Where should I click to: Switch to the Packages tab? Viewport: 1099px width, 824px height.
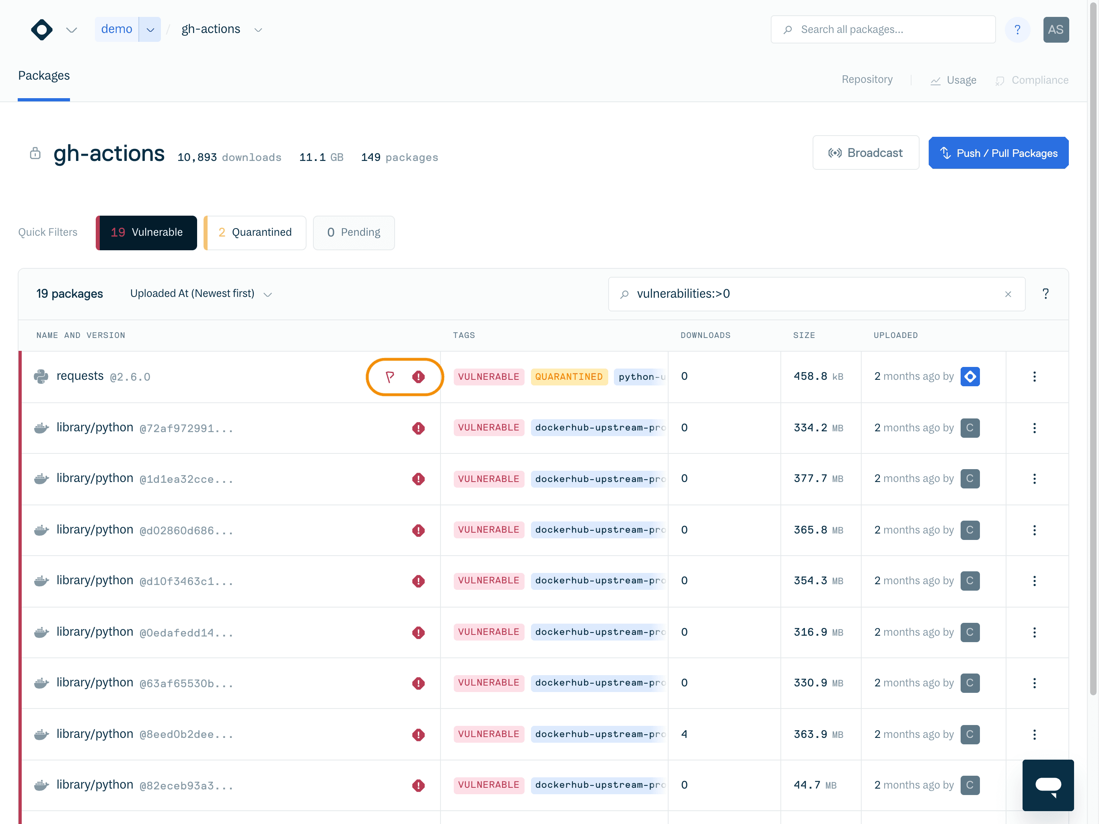click(x=44, y=76)
